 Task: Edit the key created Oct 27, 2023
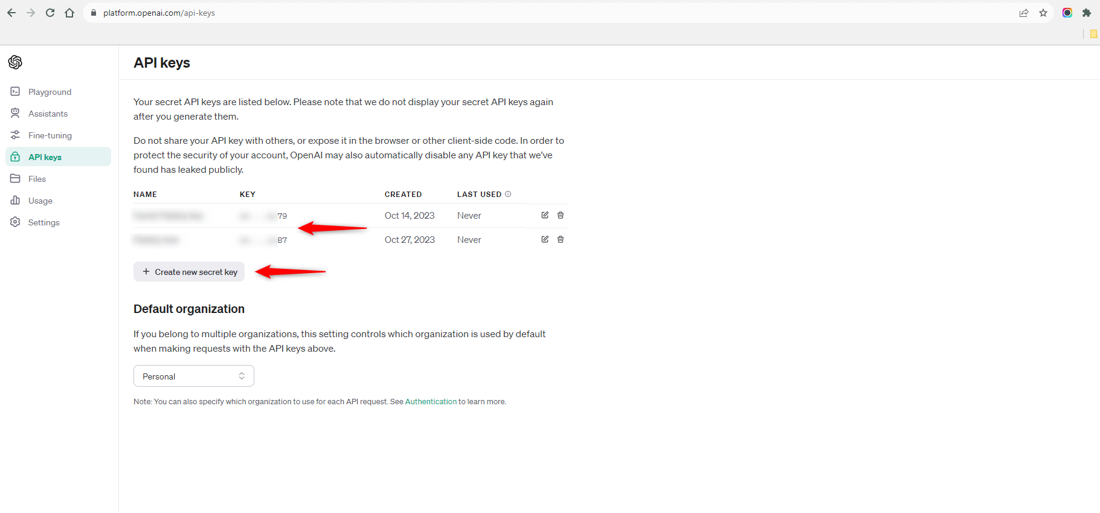(545, 239)
